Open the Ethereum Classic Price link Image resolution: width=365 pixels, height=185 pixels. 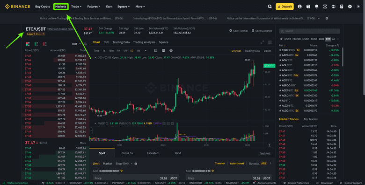tap(60, 29)
